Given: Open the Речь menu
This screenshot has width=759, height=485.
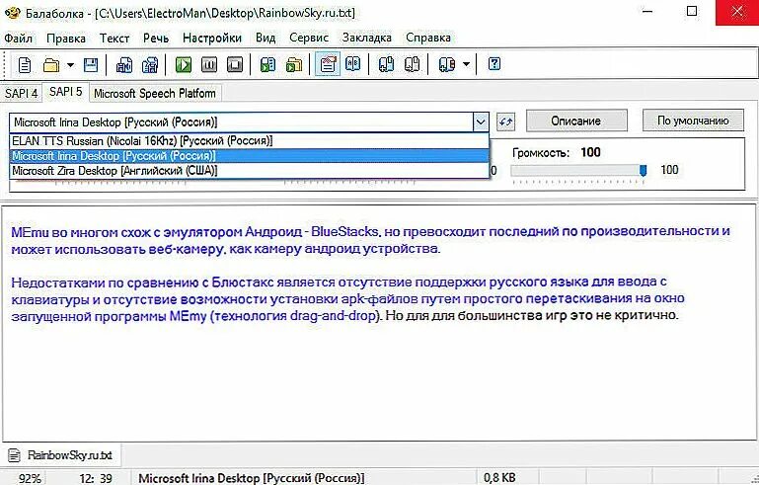Looking at the screenshot, I should click(x=156, y=38).
